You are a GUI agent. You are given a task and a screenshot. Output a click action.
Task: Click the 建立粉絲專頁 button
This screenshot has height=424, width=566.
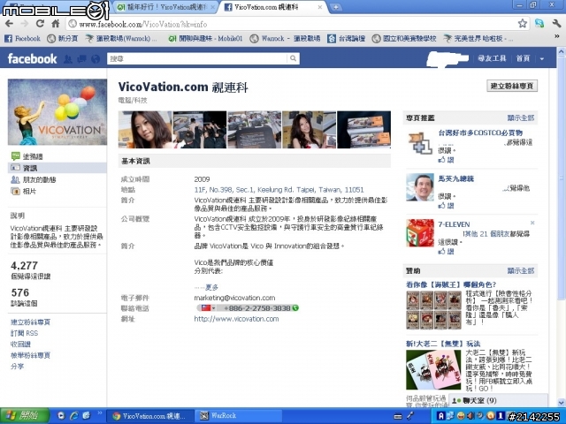click(x=512, y=86)
